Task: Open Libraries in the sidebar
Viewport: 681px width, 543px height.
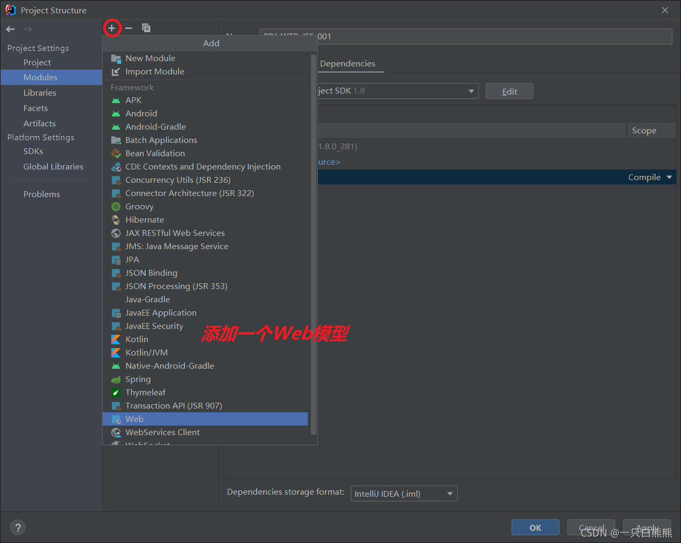Action: coord(51,93)
